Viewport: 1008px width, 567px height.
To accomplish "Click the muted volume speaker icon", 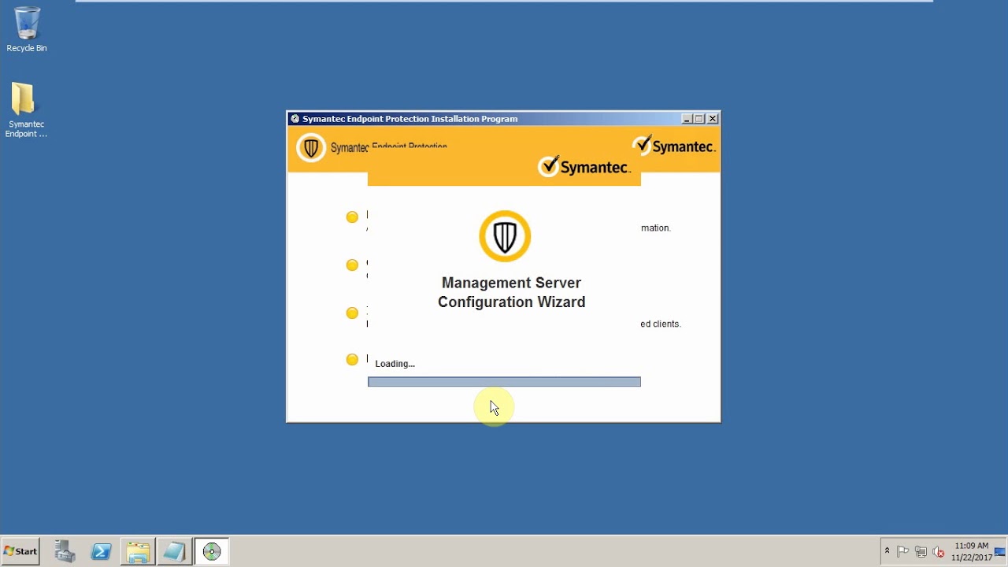I will 938,551.
